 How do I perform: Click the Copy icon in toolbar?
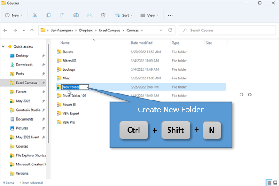pyautogui.click(x=49, y=15)
